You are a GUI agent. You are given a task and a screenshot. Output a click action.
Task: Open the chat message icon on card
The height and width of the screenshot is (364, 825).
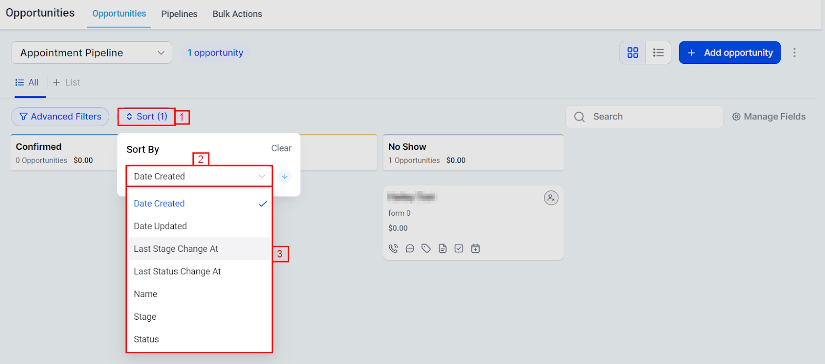[x=410, y=249]
